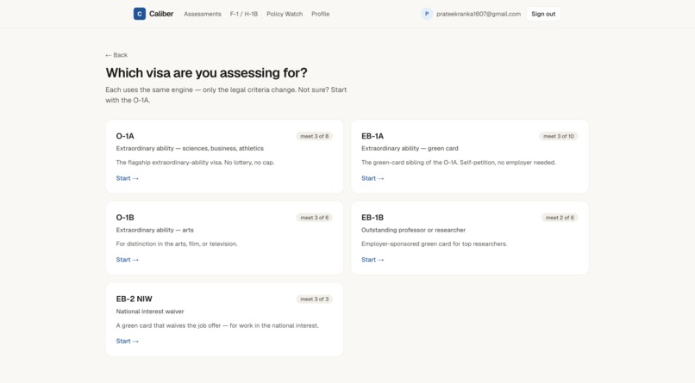Open the F-1 / H-1B nav item
Image resolution: width=695 pixels, height=383 pixels.
(244, 14)
